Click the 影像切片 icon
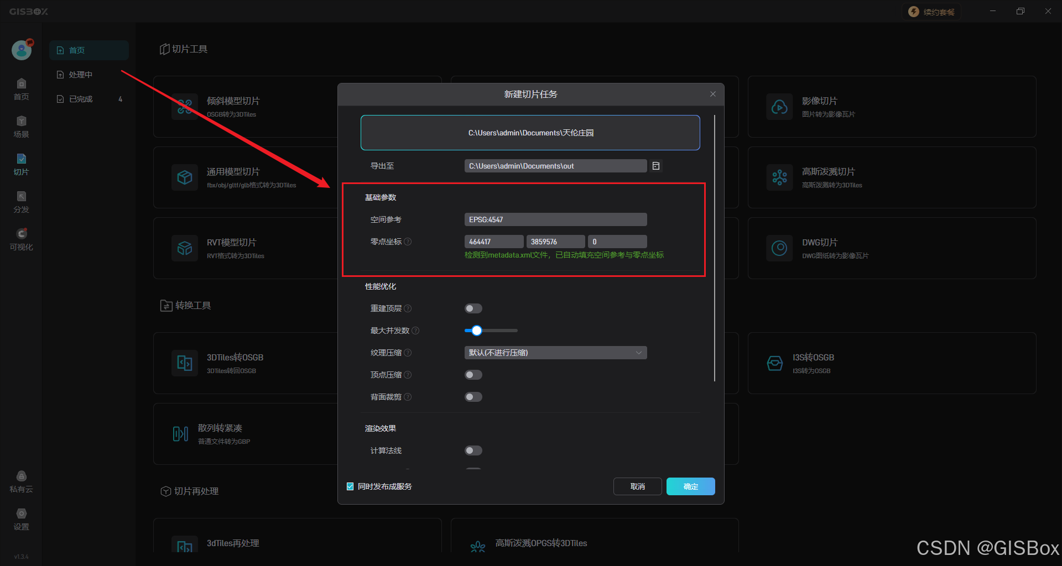The width and height of the screenshot is (1062, 566). pyautogui.click(x=779, y=107)
